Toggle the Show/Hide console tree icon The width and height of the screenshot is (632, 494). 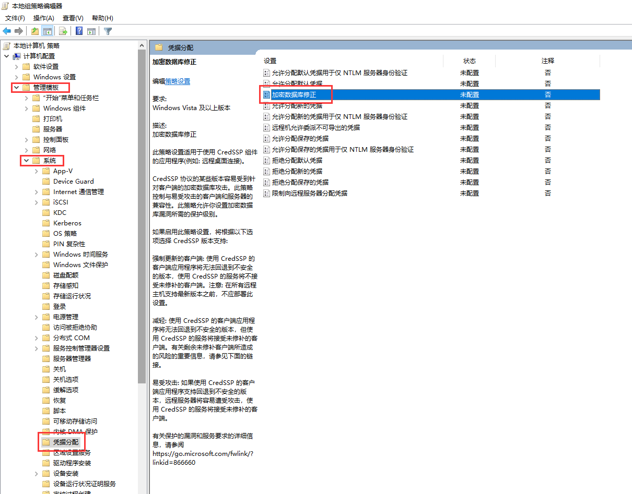48,31
